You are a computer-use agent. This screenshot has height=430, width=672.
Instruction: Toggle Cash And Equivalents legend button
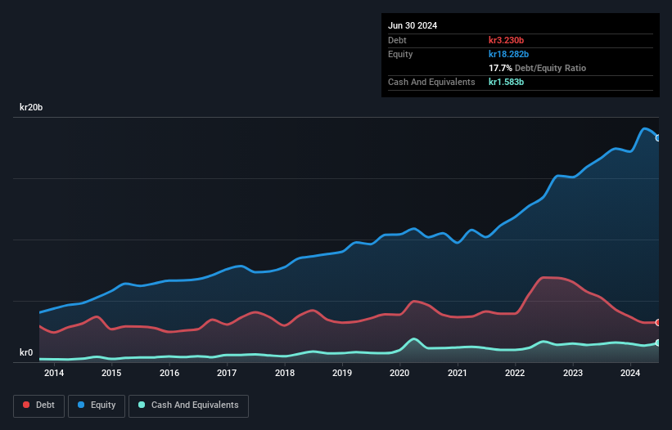point(188,405)
